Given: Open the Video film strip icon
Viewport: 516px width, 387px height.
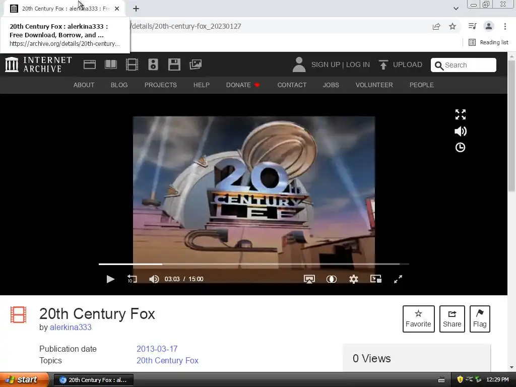Looking at the screenshot, I should click(132, 64).
